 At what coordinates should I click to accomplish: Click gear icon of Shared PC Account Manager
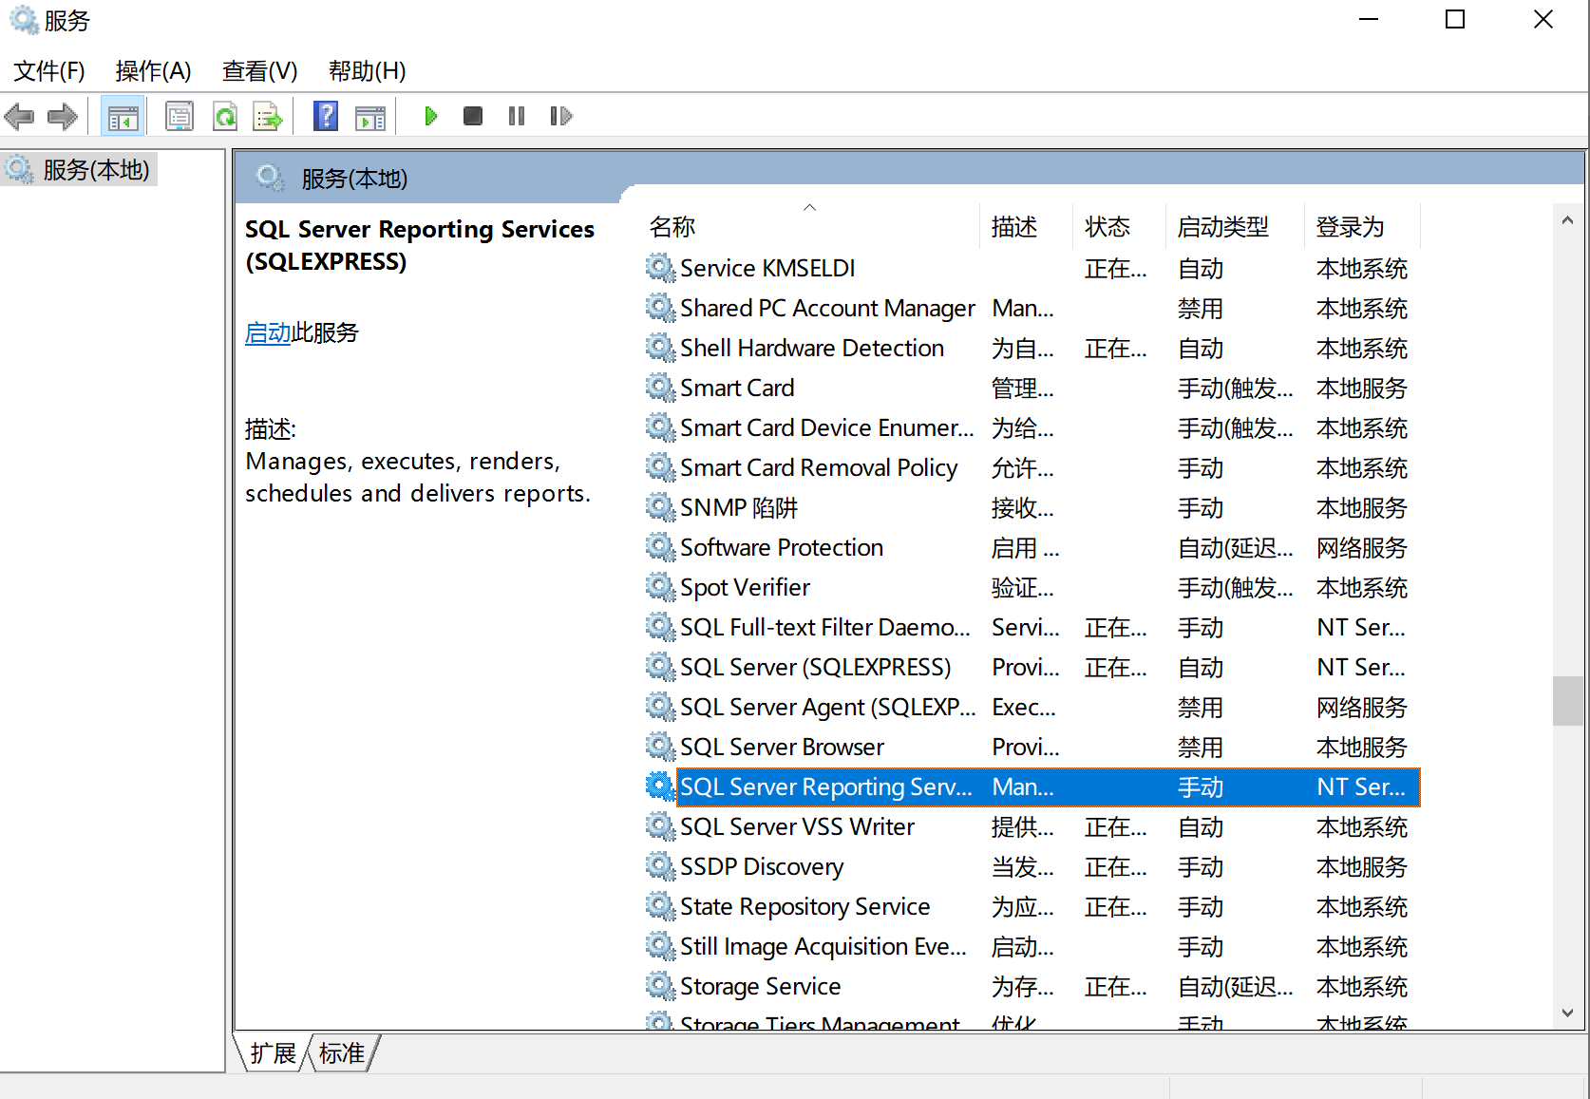point(660,308)
